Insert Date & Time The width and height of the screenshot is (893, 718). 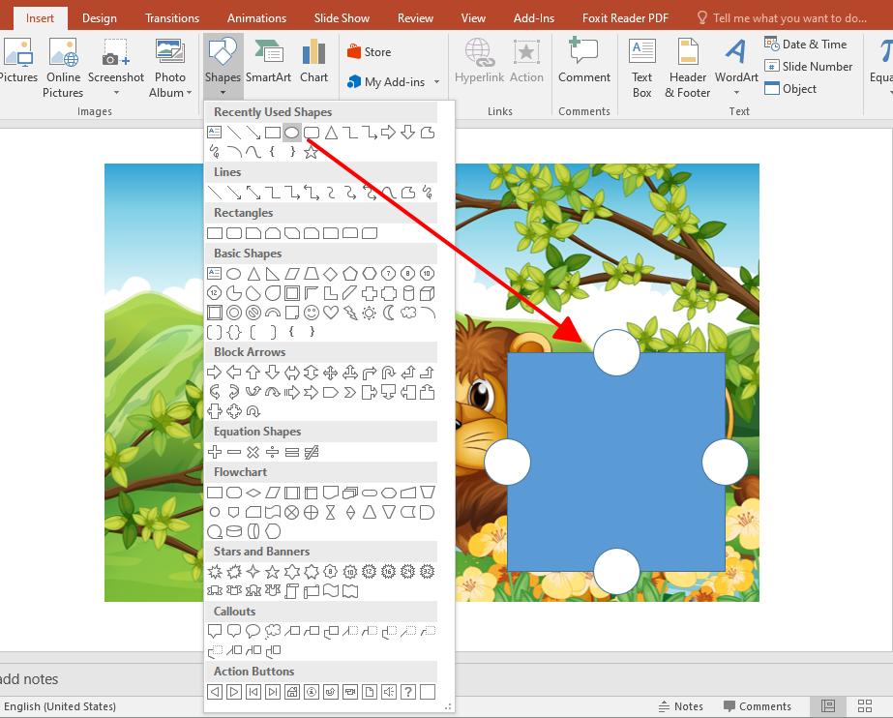(x=809, y=44)
